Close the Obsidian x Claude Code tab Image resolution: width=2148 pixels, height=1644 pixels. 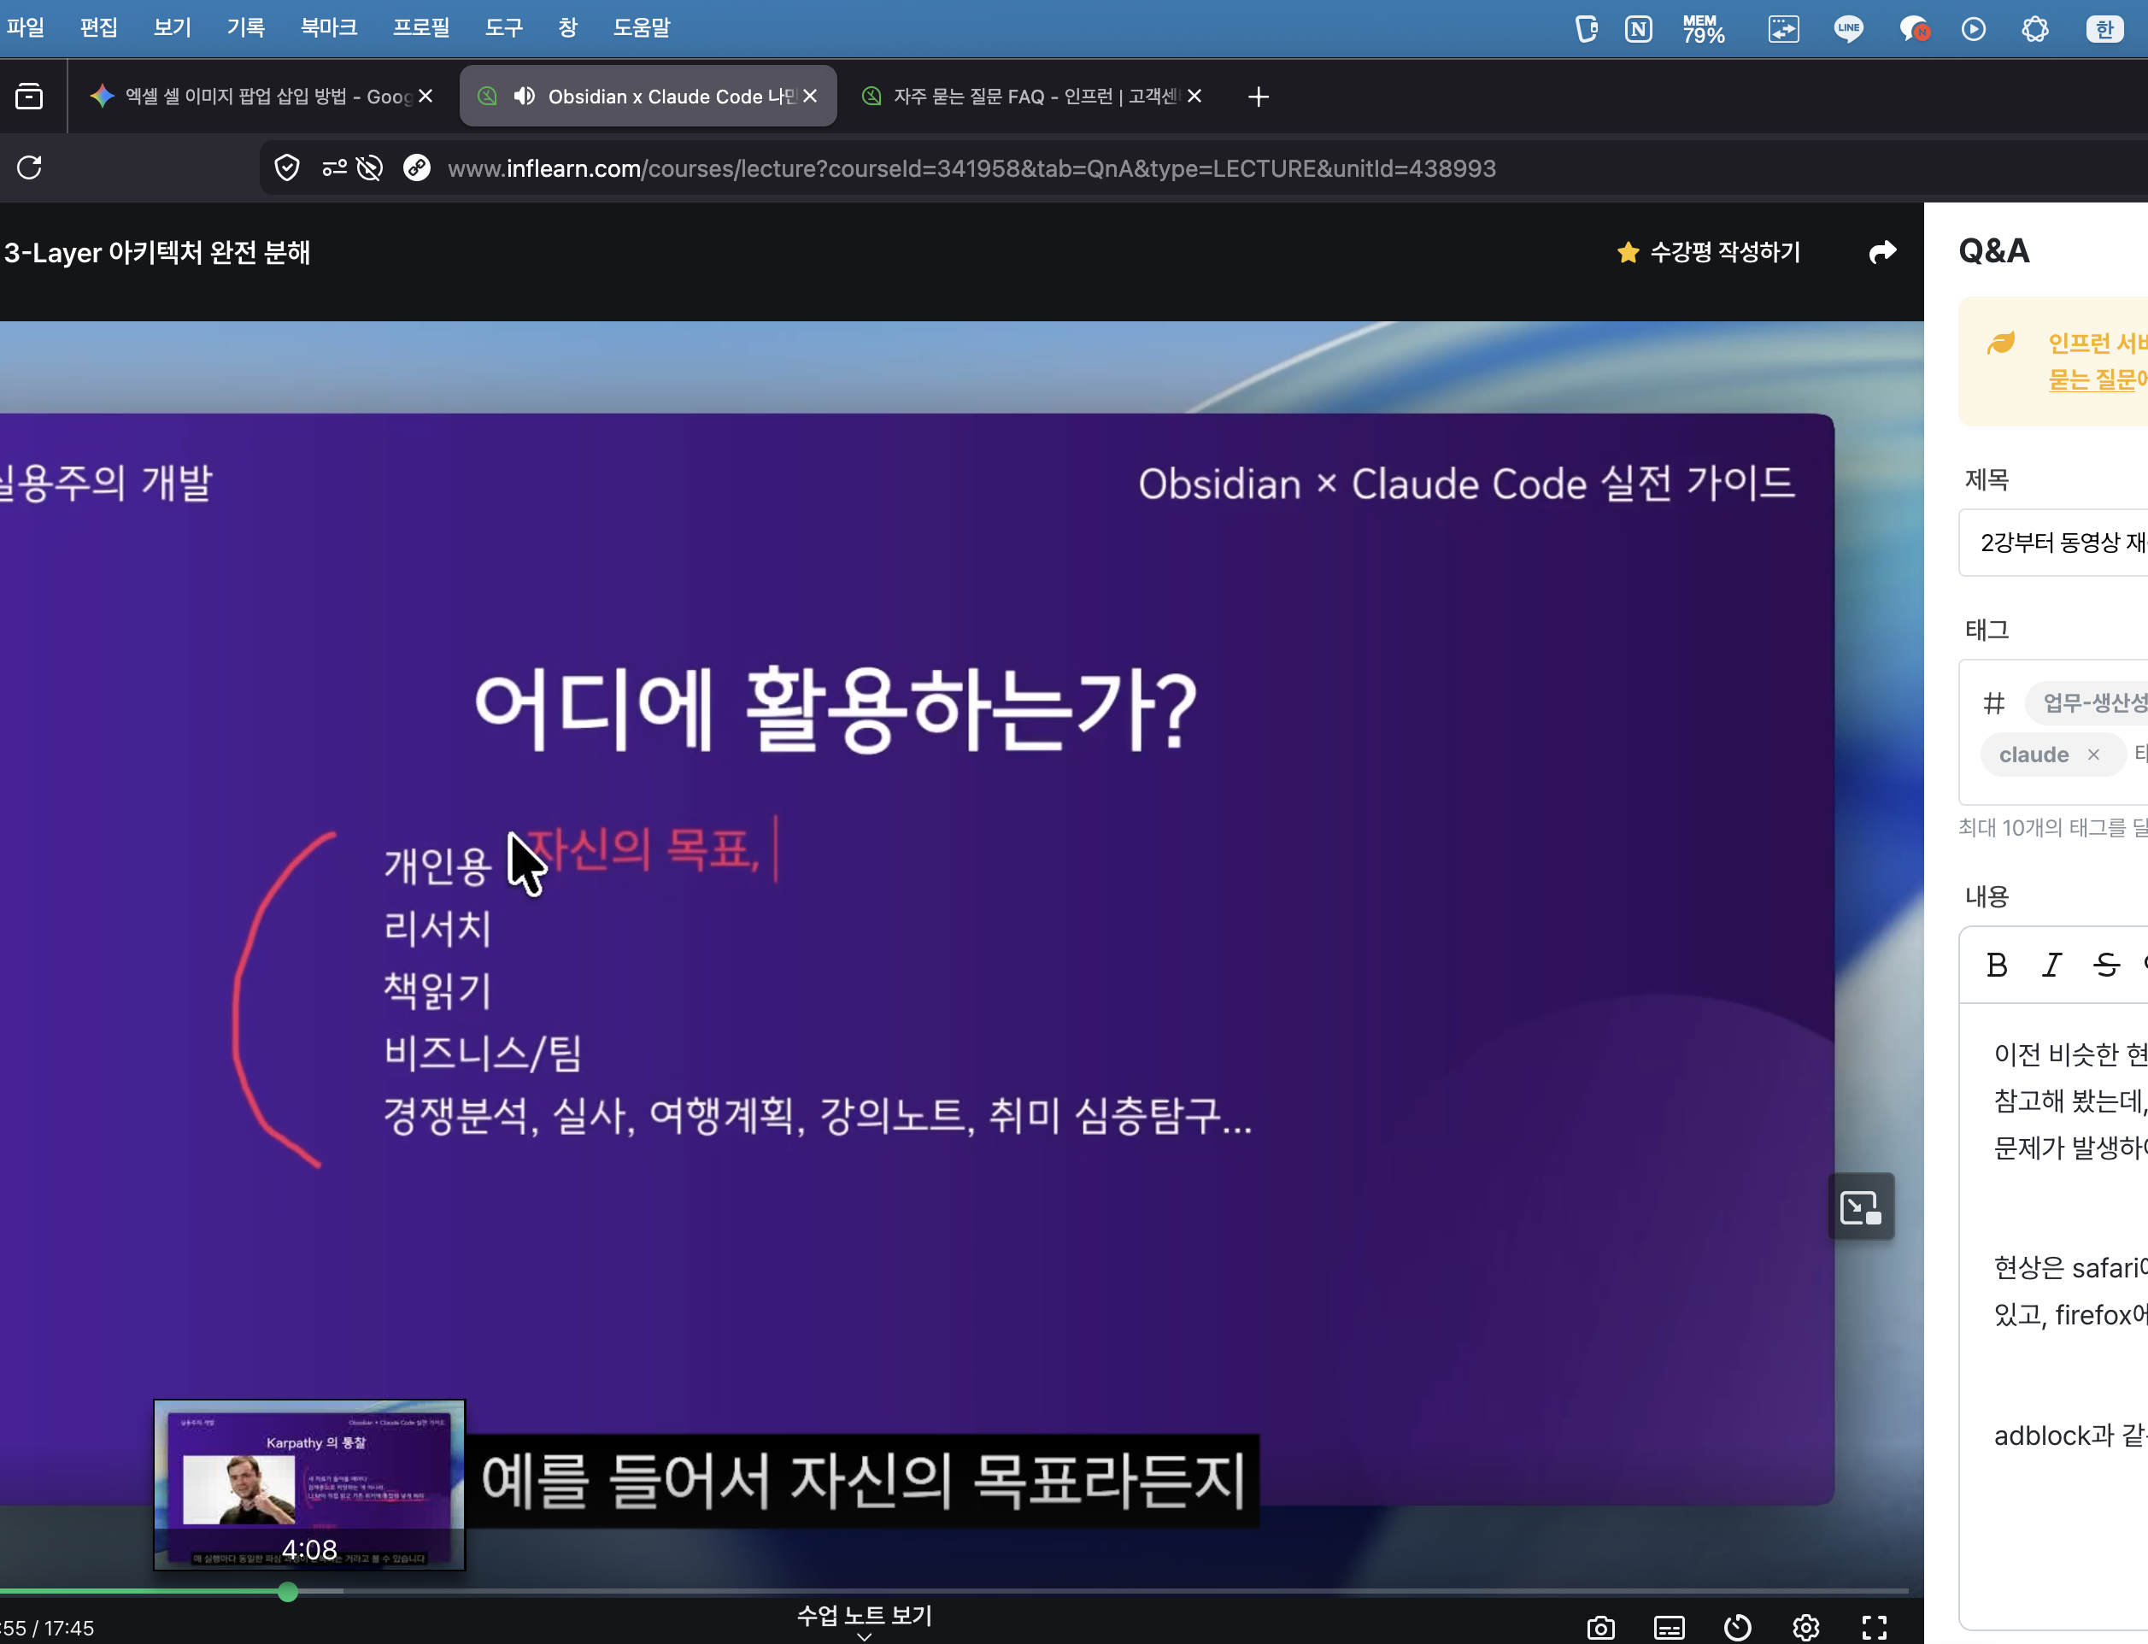810,96
